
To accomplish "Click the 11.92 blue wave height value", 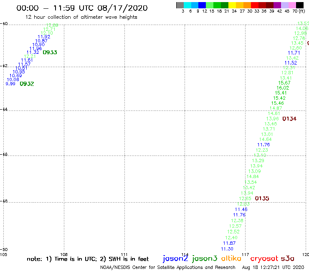I will [x=44, y=37].
